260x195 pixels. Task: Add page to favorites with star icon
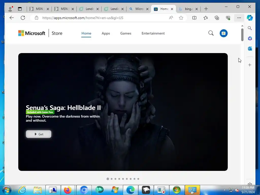[181, 18]
